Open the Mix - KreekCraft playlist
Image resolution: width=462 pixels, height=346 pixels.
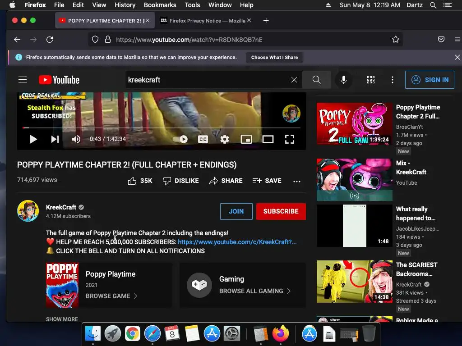point(355,180)
